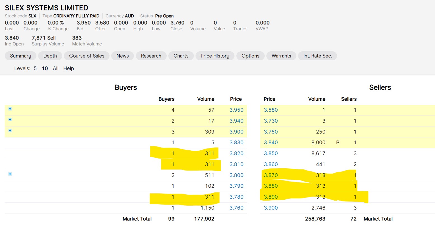Click seller price 3.850
The height and width of the screenshot is (232, 435).
[271, 153]
